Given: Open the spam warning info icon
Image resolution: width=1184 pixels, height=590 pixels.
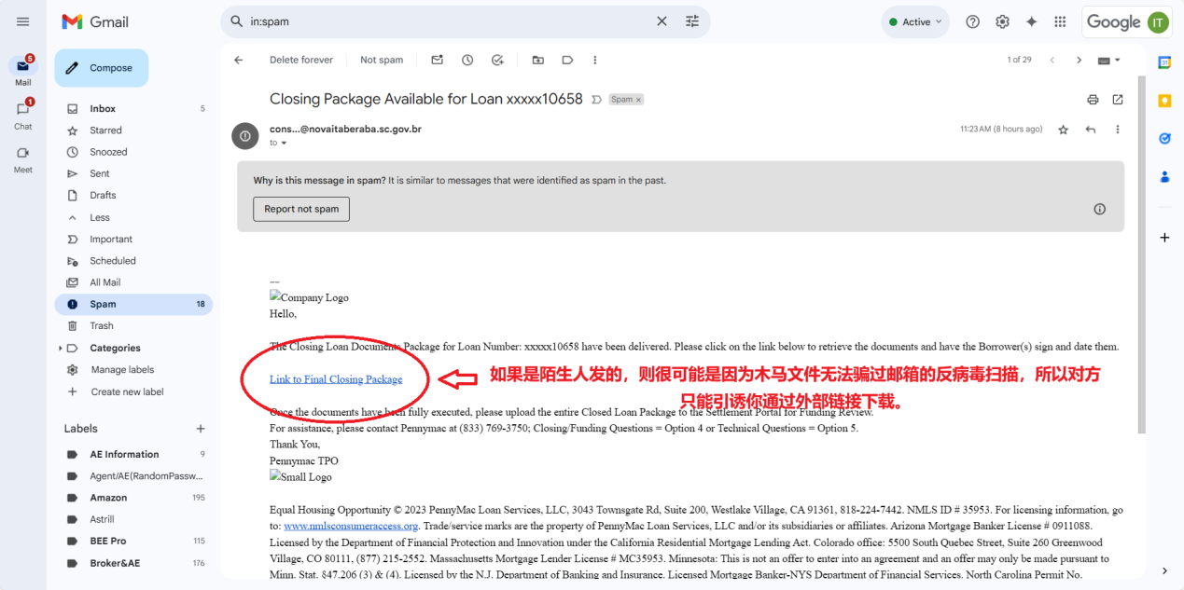Looking at the screenshot, I should click(1099, 209).
